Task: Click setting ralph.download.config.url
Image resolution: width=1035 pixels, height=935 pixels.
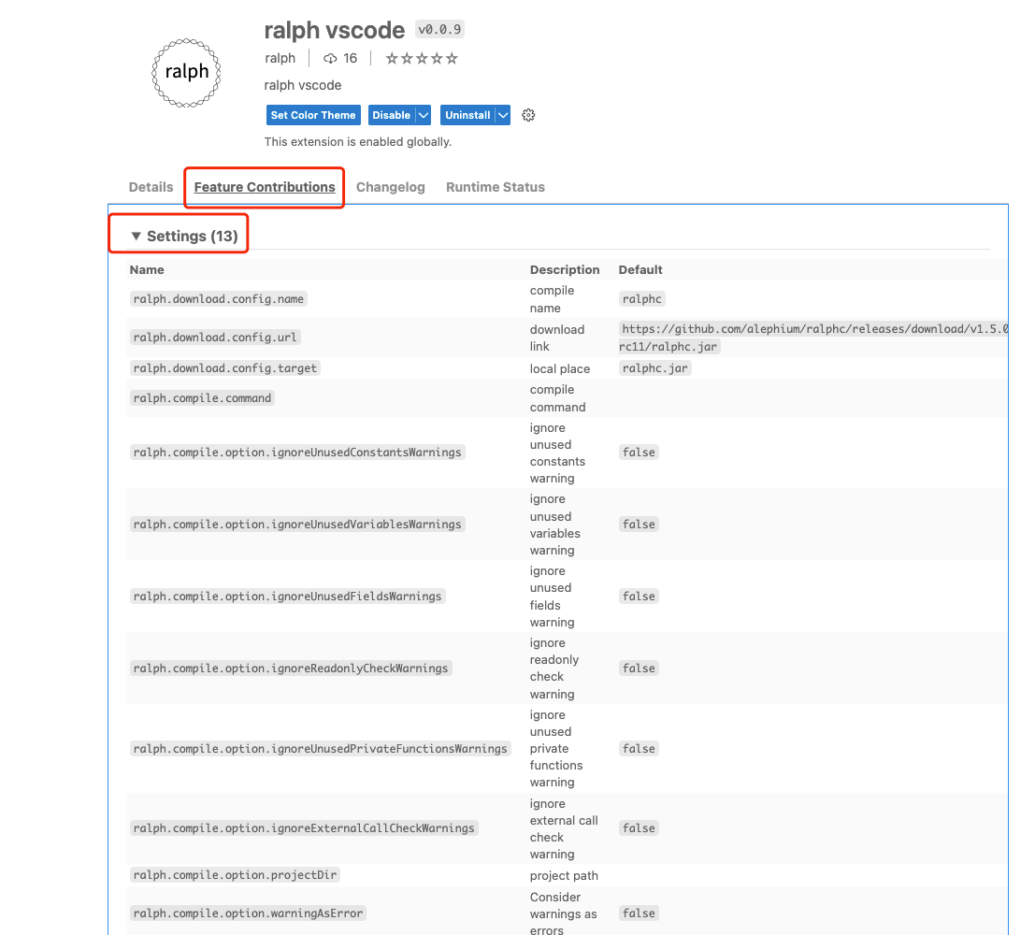Action: tap(215, 338)
